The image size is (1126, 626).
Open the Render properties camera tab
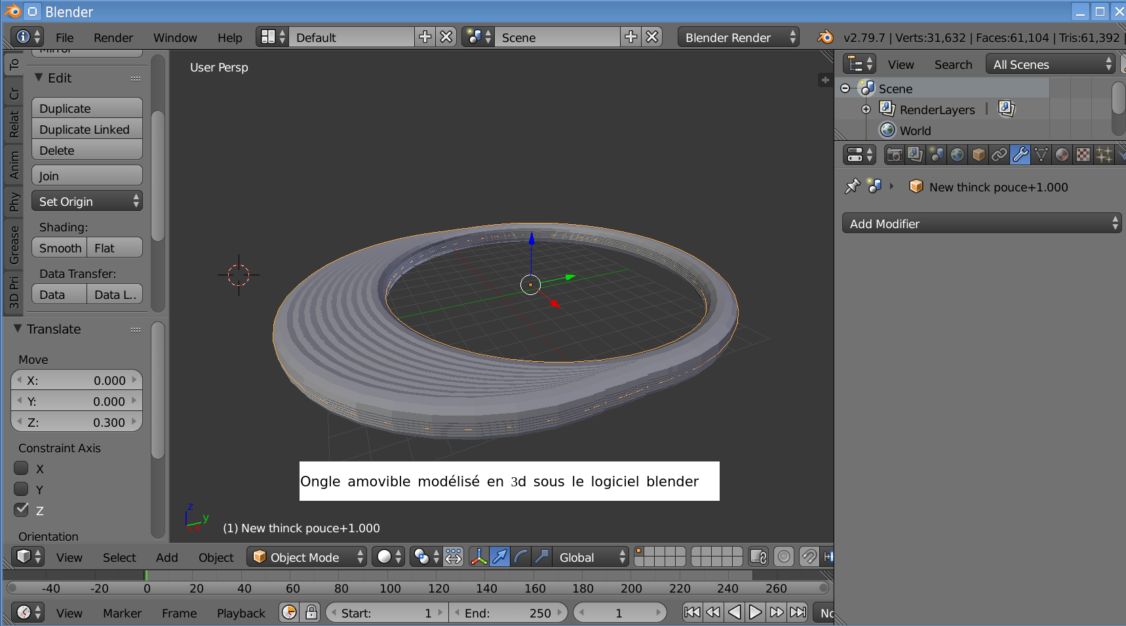tap(894, 155)
